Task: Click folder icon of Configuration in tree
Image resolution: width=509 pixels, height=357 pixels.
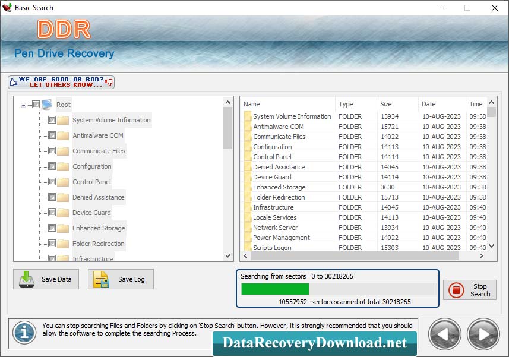Action: click(x=63, y=166)
